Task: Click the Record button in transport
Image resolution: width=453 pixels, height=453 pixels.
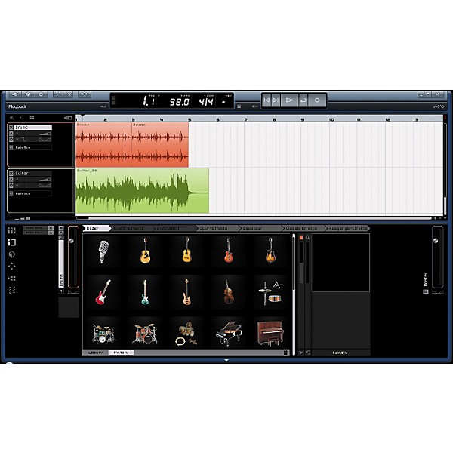Action: 317,100
